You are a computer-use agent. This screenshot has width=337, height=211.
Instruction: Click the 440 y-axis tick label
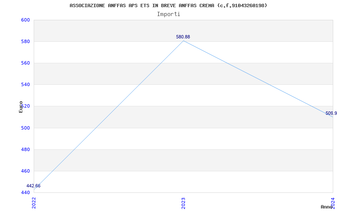(25, 192)
